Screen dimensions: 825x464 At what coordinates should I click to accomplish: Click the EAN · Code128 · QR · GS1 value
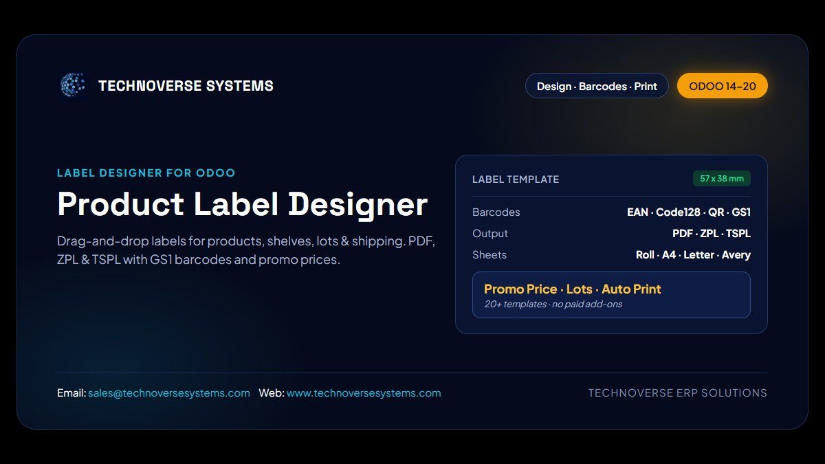point(689,212)
